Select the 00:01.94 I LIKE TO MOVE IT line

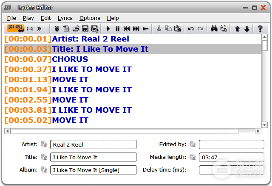pos(133,90)
